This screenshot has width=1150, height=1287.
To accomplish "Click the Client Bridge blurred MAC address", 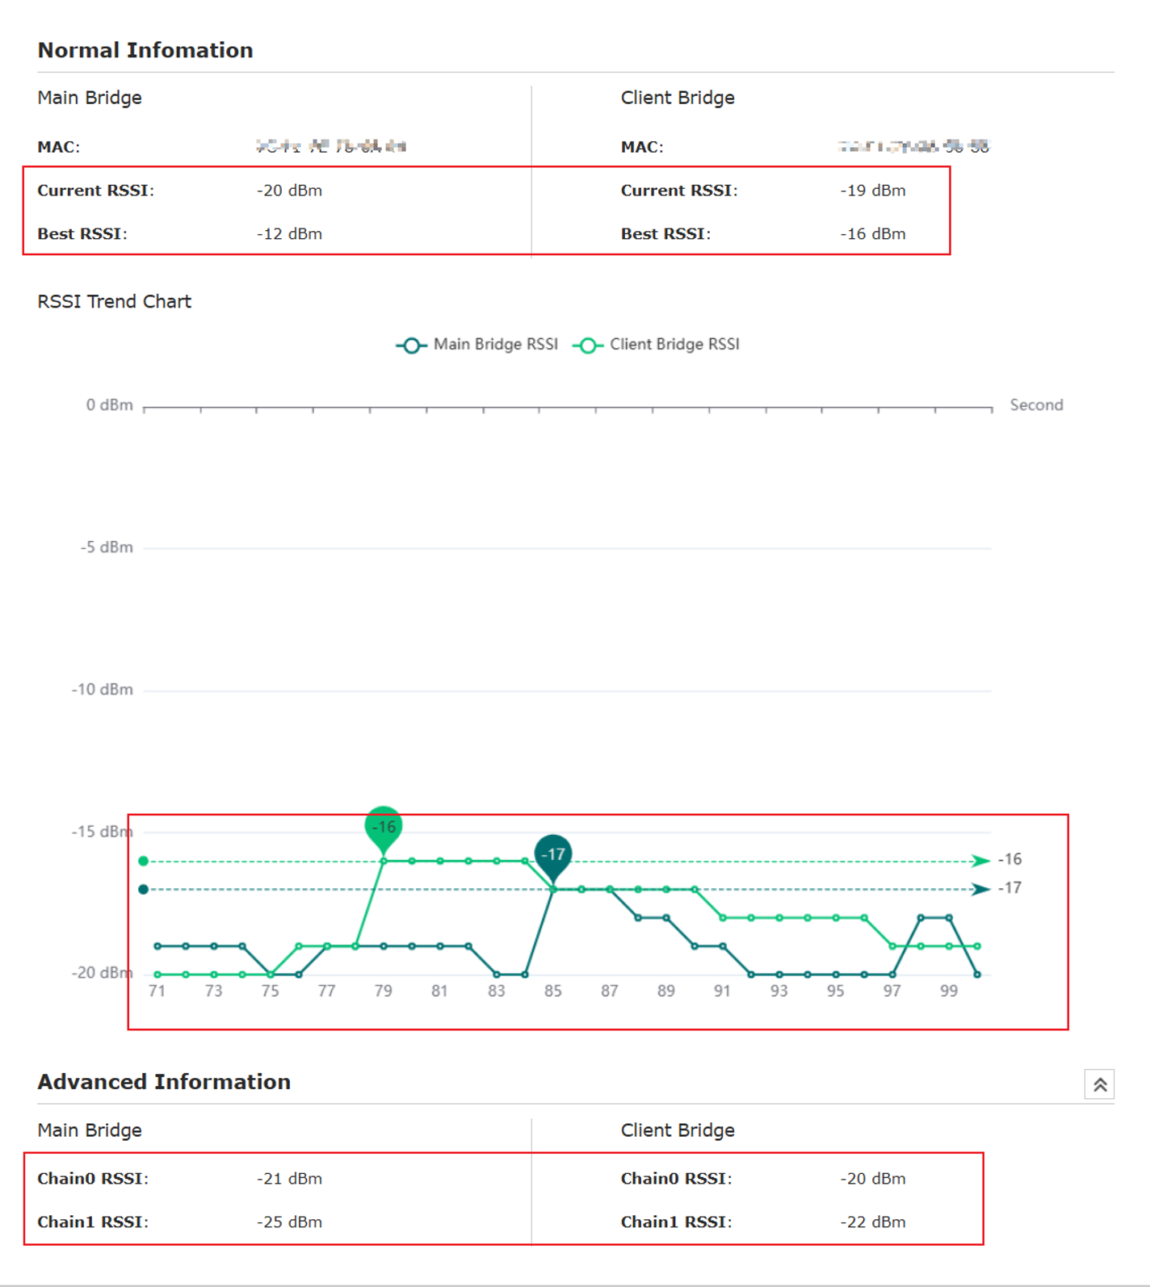I will tap(914, 146).
